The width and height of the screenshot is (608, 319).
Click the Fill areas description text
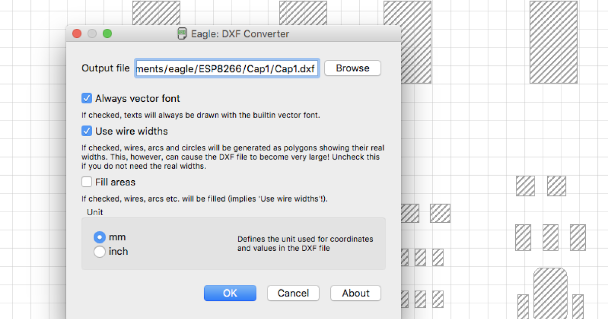coord(205,198)
